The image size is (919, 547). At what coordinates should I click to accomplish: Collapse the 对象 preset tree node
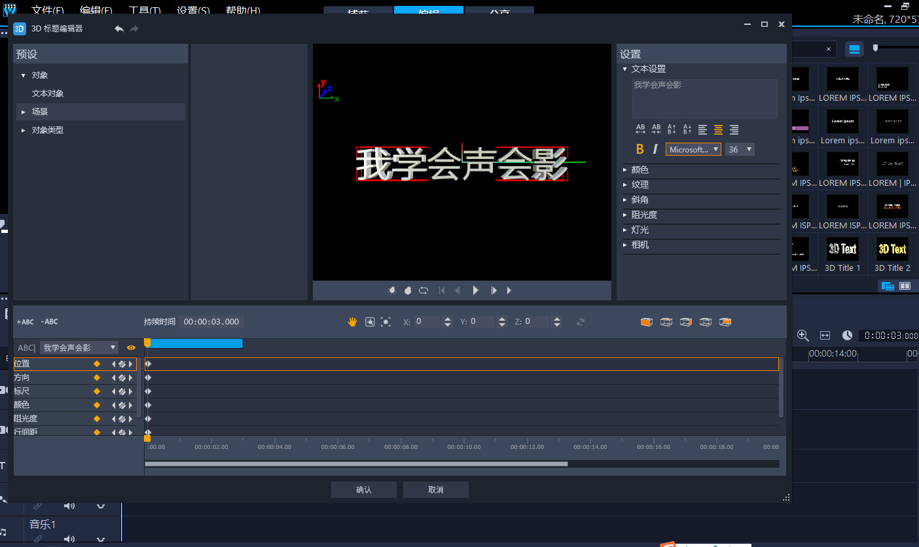(24, 75)
